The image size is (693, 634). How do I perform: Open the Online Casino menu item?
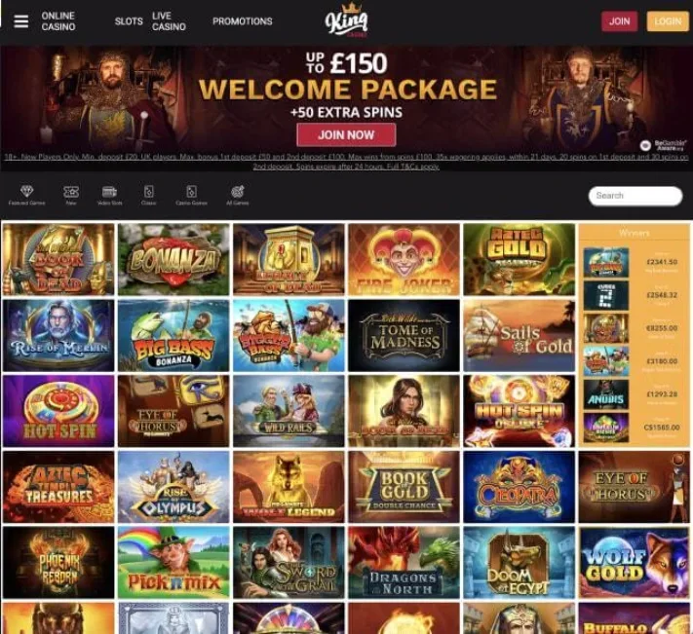point(58,21)
